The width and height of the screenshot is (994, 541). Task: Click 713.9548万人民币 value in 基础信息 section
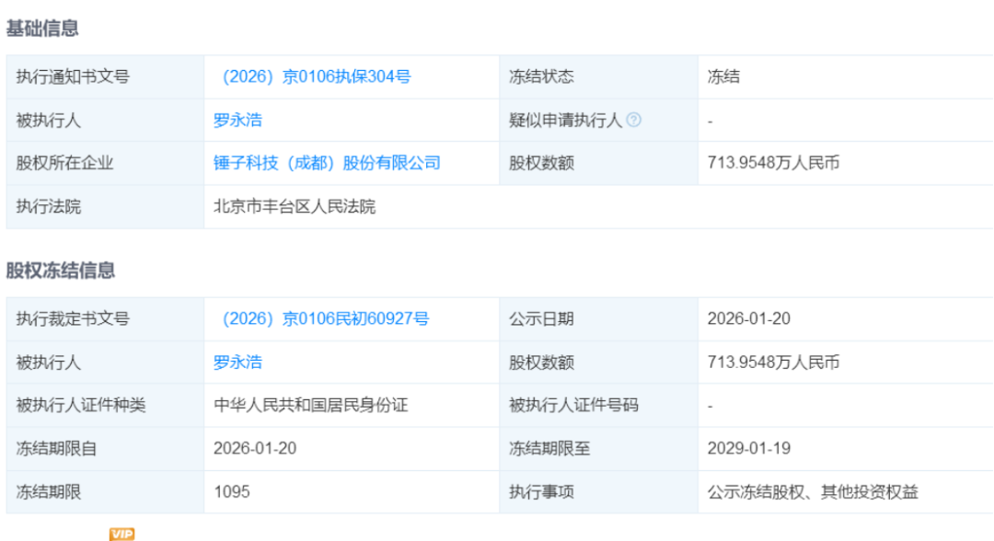tap(773, 164)
